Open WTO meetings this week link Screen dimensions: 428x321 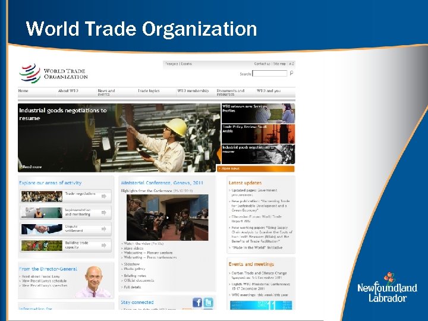260,295
